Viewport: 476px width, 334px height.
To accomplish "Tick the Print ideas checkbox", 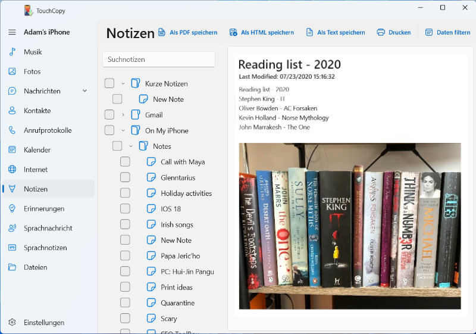I will pyautogui.click(x=125, y=287).
